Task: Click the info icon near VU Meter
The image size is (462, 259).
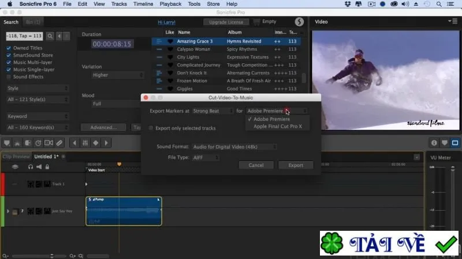Action: 434,143
